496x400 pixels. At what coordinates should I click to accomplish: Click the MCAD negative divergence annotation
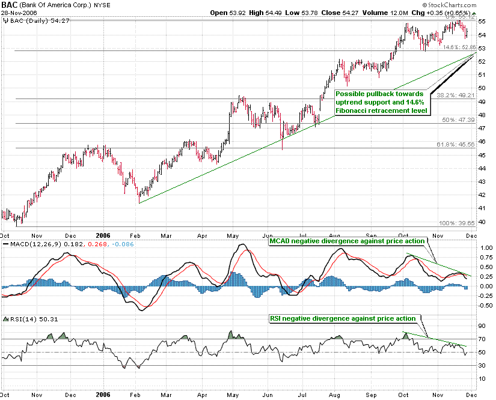[x=347, y=241]
